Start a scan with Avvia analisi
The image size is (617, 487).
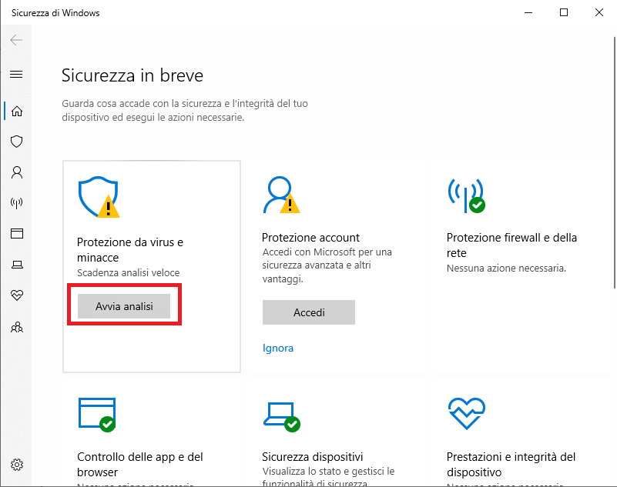point(124,306)
